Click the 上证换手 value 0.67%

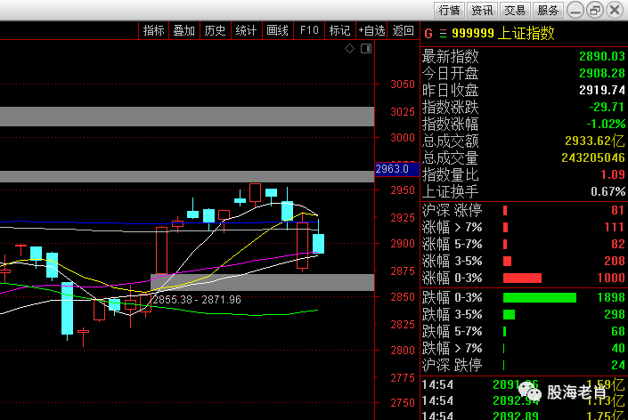tap(608, 191)
